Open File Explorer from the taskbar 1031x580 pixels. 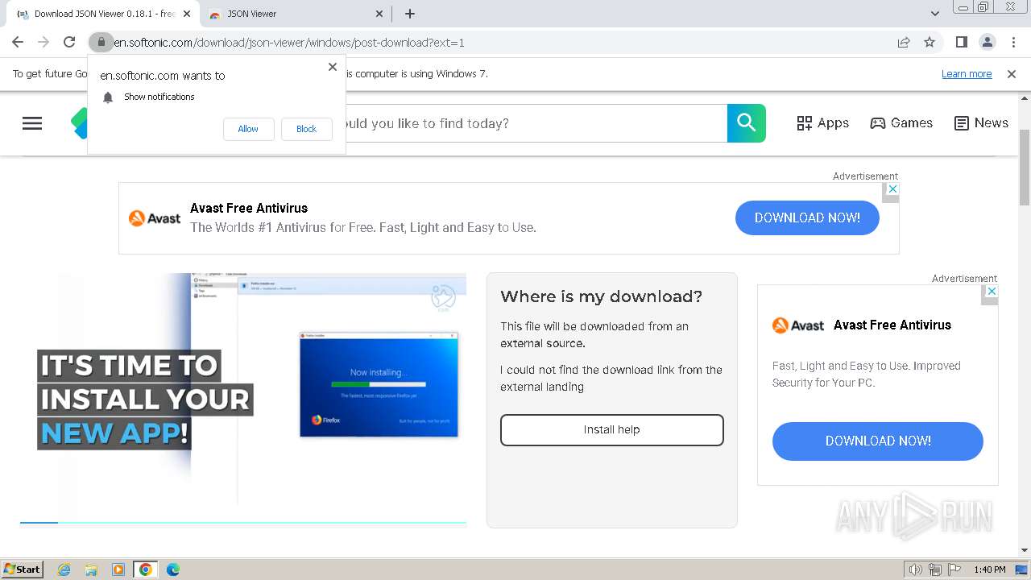(91, 570)
